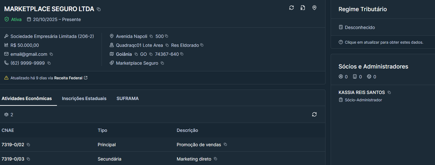This screenshot has width=435, height=165.
Task: Select the Atividades Econômicas tab
Action: (x=27, y=98)
